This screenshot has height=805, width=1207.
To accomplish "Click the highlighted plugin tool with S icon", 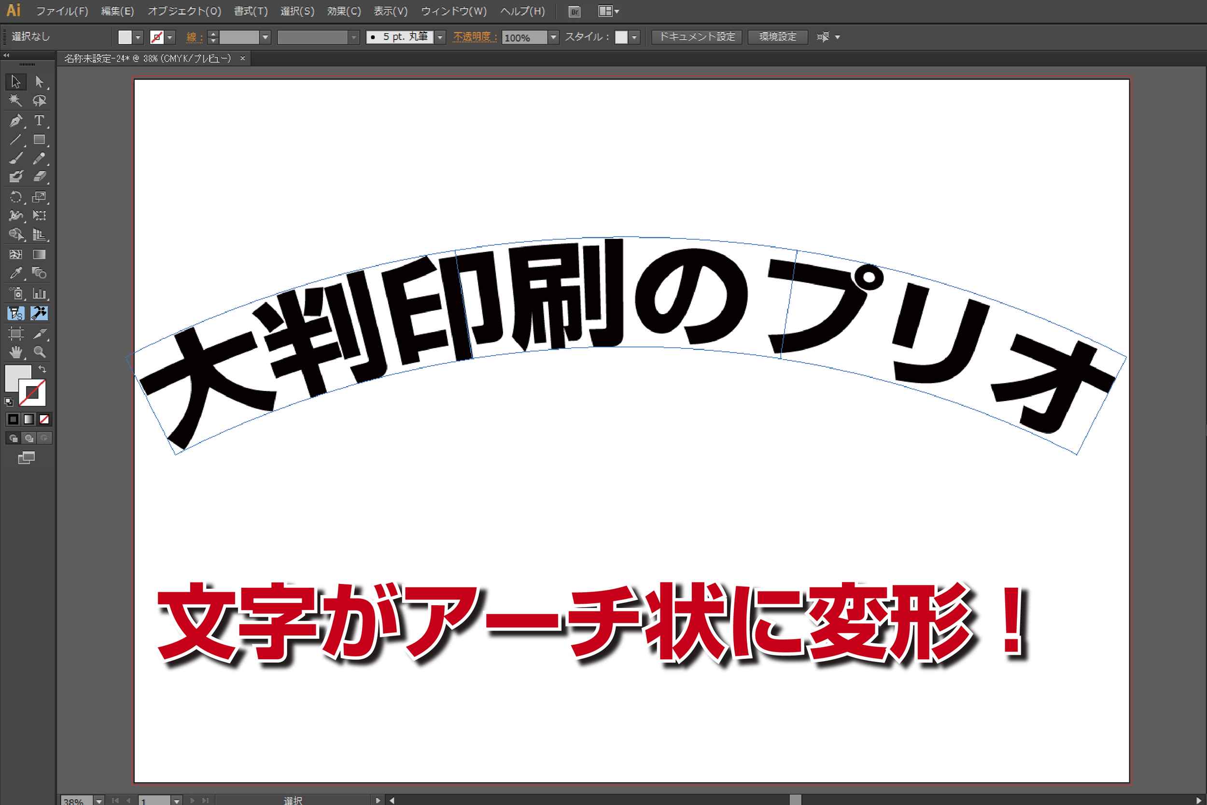I will coord(16,313).
